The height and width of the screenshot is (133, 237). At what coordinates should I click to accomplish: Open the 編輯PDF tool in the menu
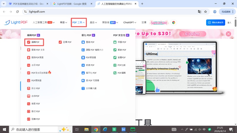click(x=33, y=42)
